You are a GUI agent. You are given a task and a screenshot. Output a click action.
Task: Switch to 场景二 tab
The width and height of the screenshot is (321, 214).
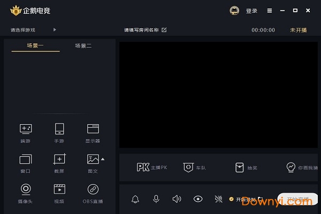[83, 45]
